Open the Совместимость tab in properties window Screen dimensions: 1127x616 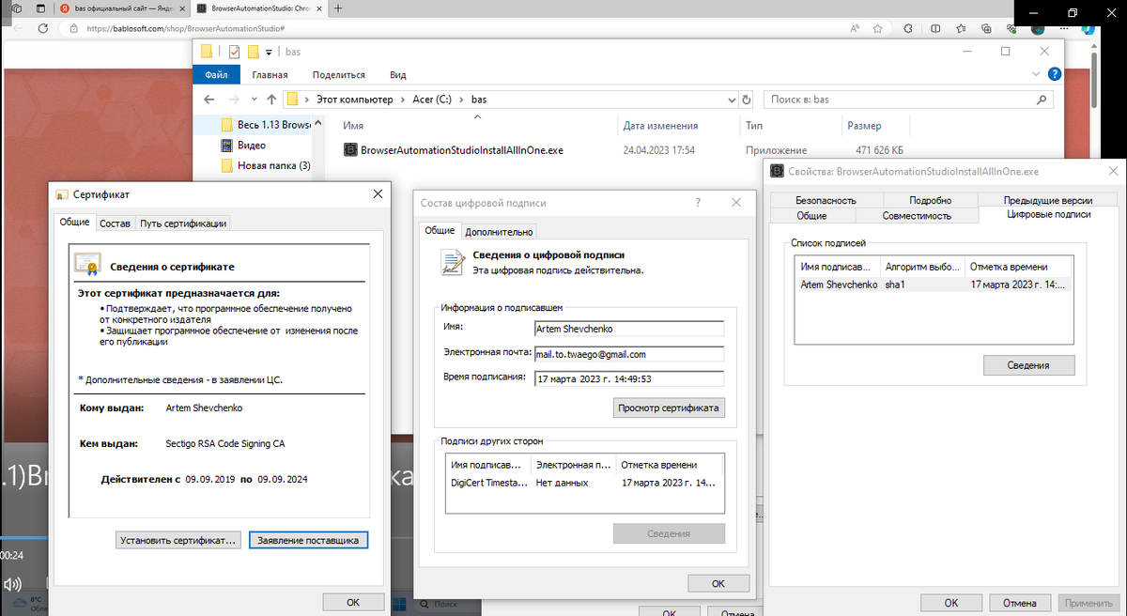pyautogui.click(x=917, y=215)
